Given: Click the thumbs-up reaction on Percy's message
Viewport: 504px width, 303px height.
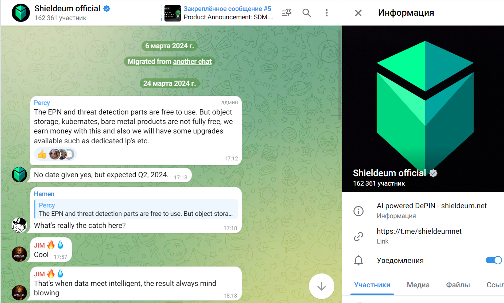Looking at the screenshot, I should tap(42, 154).
